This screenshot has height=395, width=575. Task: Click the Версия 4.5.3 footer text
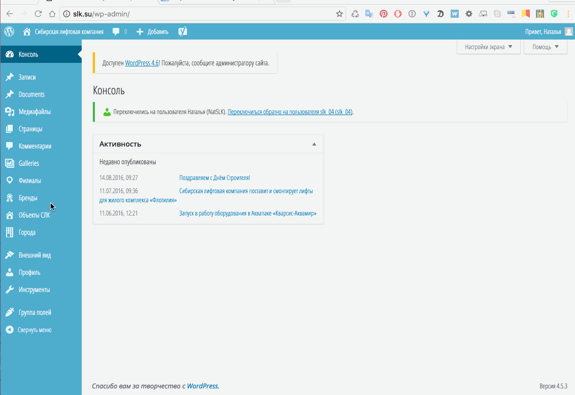pyautogui.click(x=553, y=386)
